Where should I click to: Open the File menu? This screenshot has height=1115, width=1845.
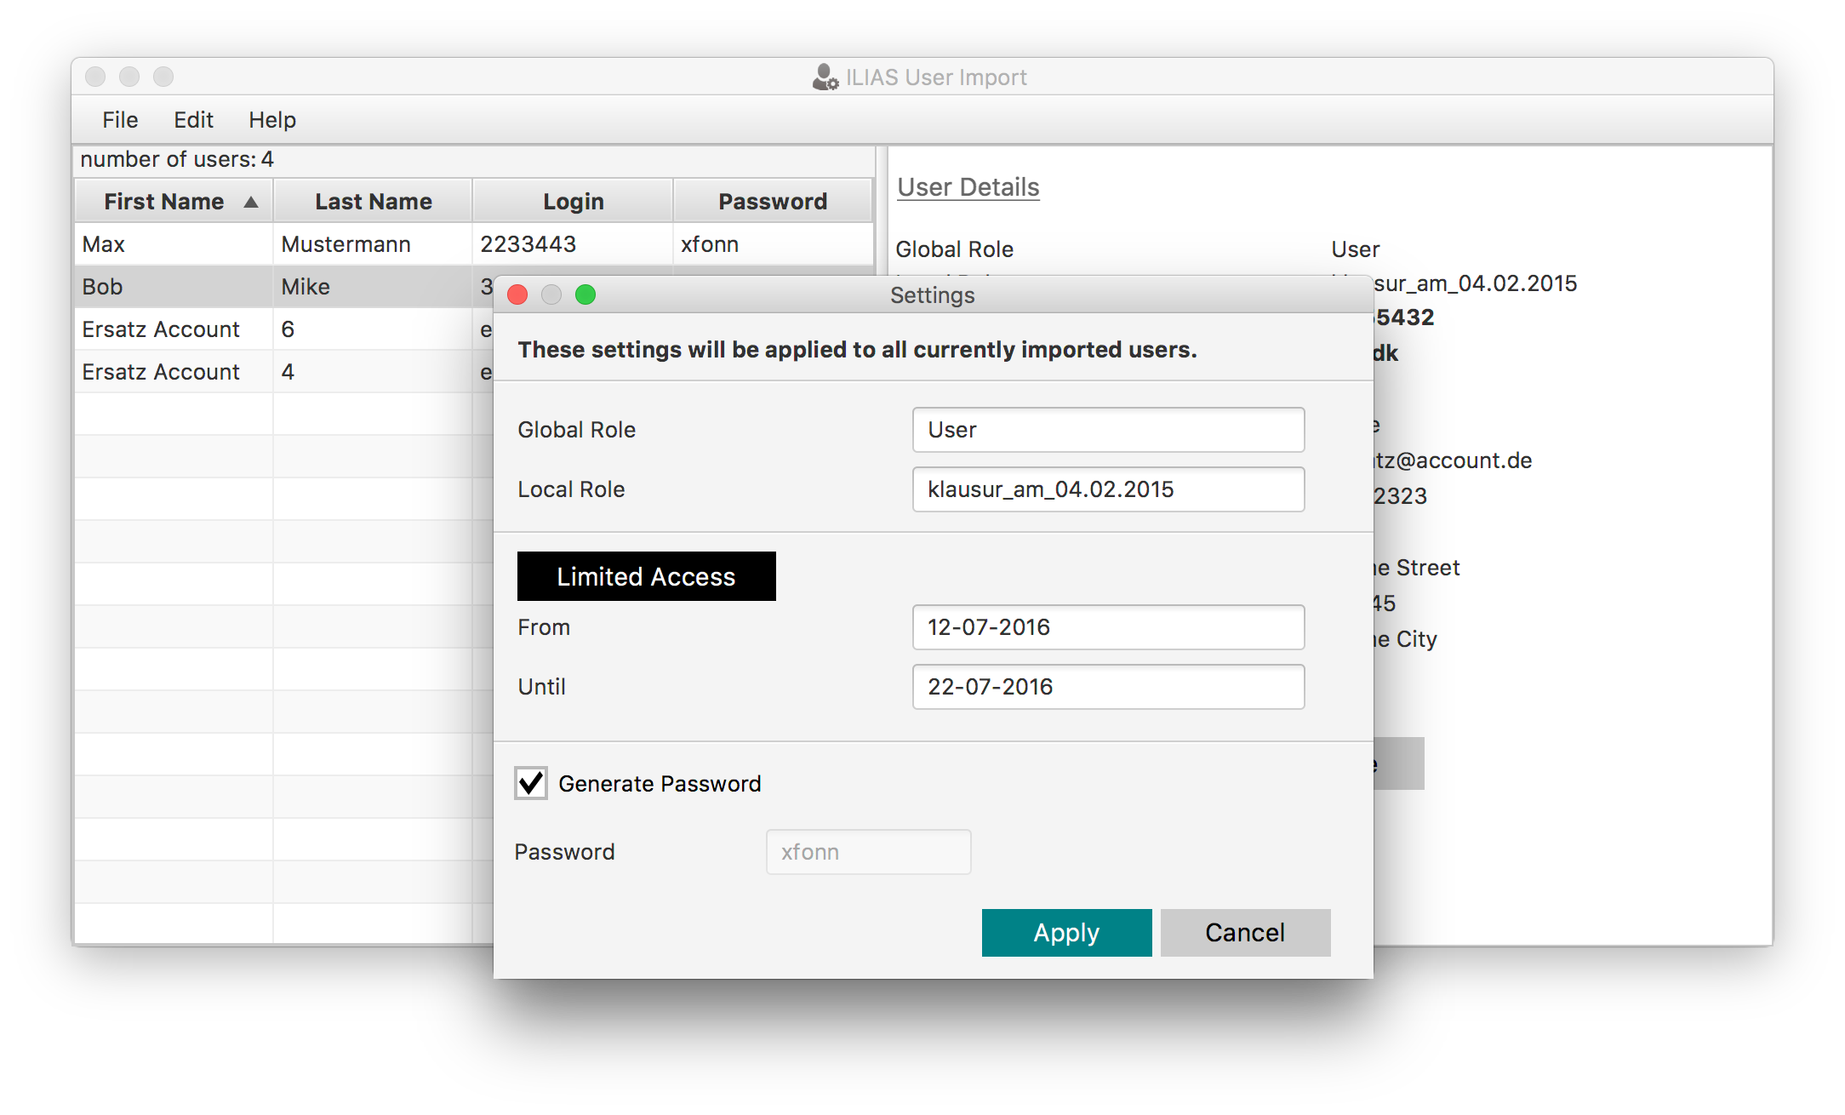coord(120,120)
